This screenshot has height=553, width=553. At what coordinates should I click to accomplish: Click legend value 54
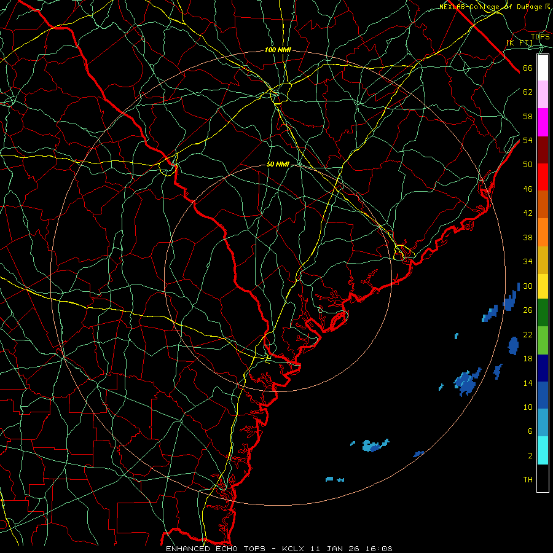[528, 140]
